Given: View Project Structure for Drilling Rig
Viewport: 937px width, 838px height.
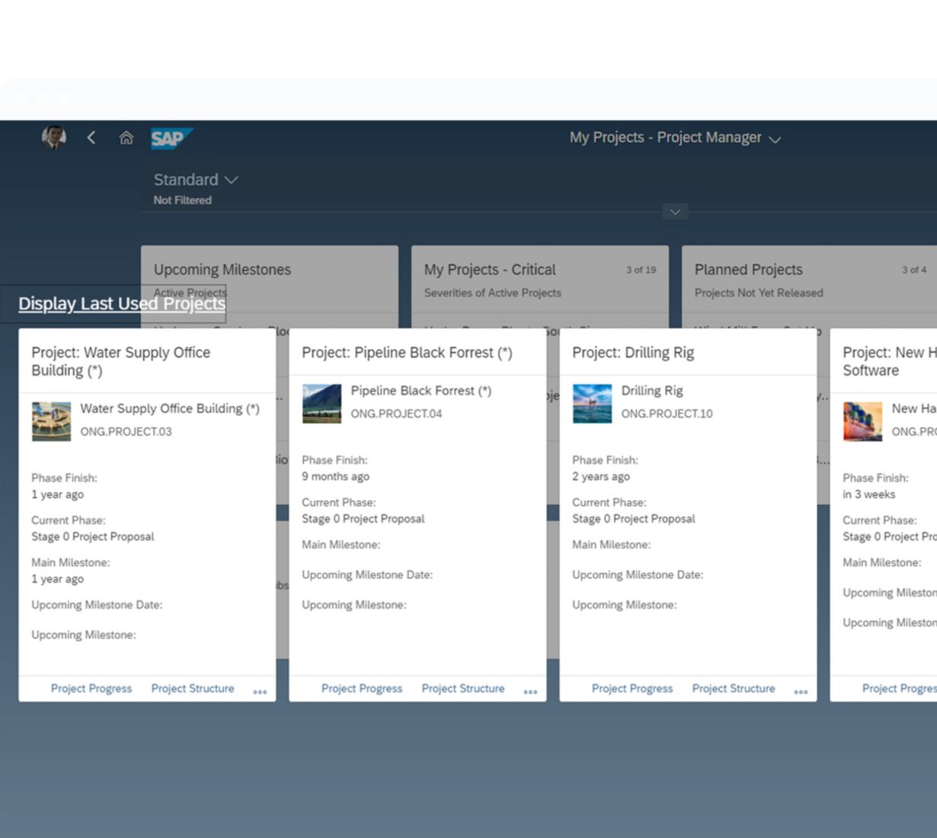Looking at the screenshot, I should (x=734, y=689).
